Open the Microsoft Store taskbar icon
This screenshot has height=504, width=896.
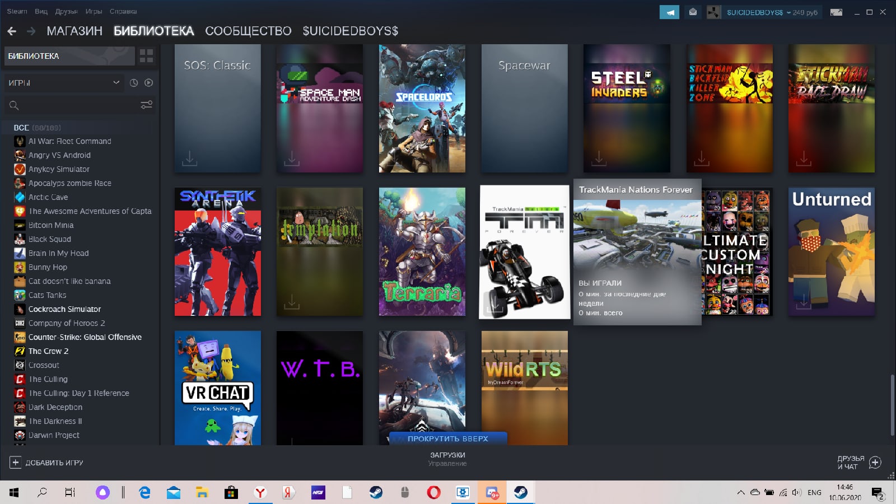point(231,492)
